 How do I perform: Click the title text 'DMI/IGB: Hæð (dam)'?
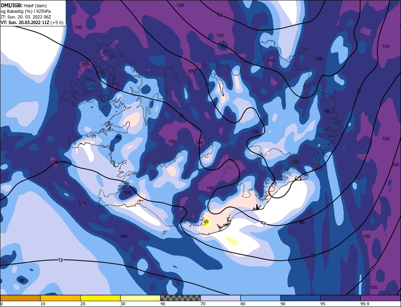[24, 5]
